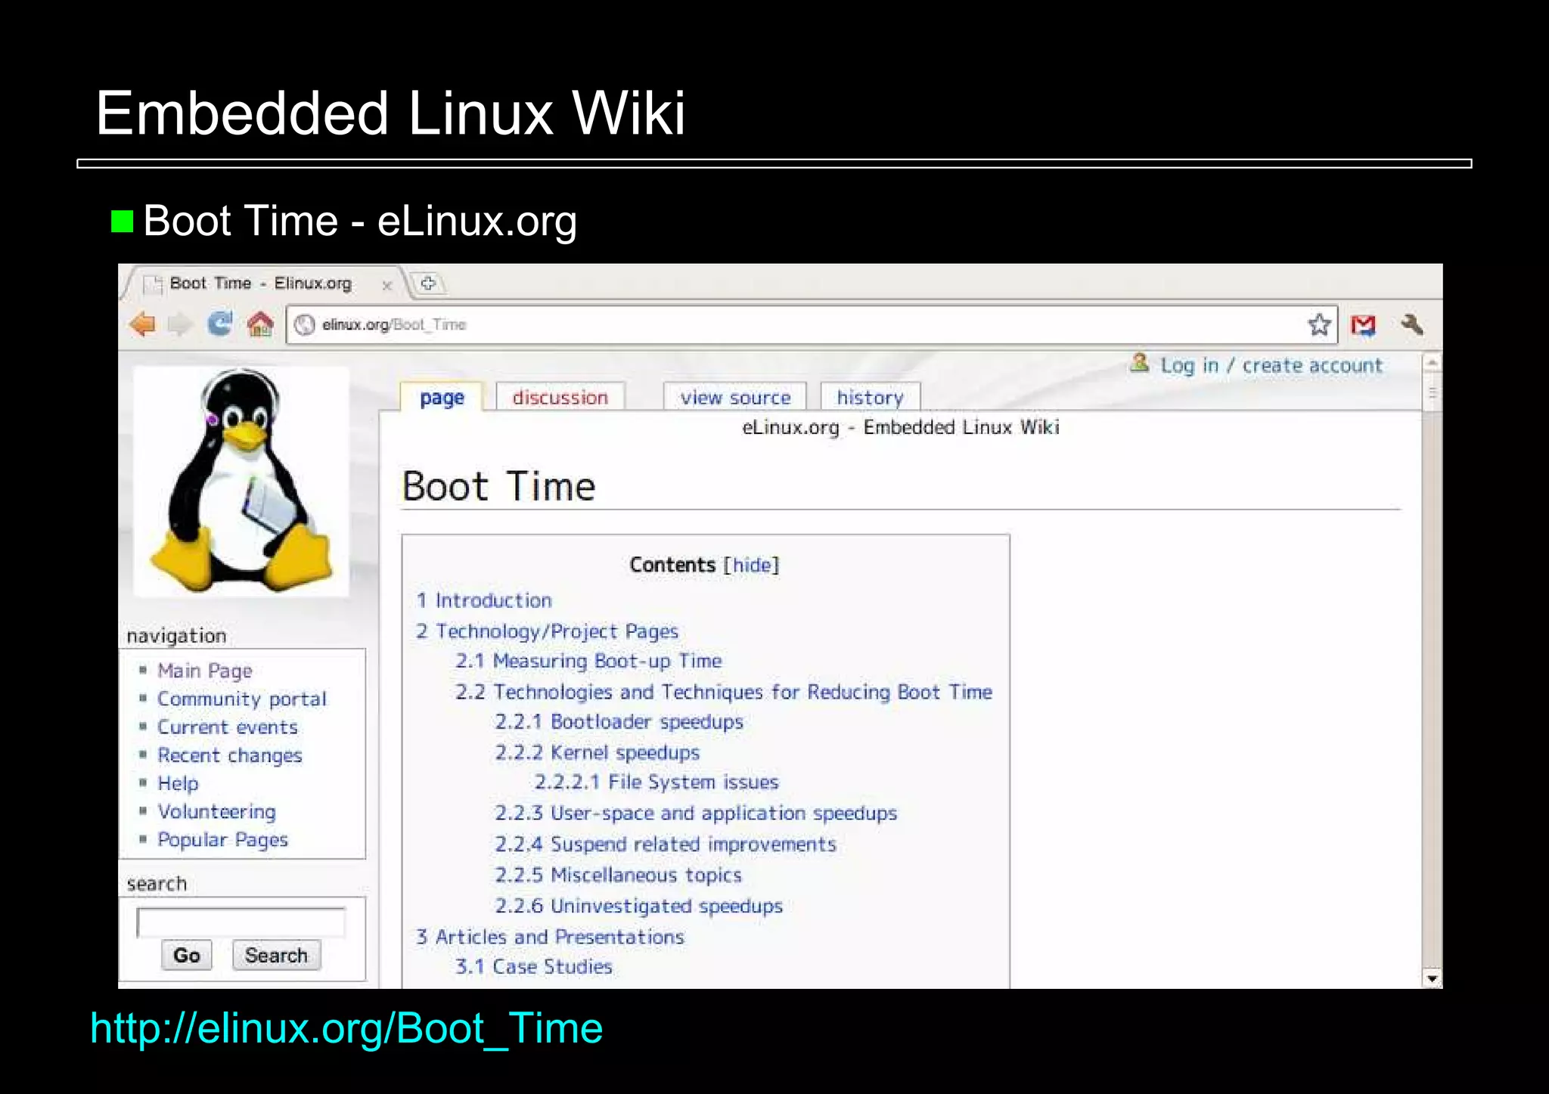
Task: Hide the Contents table with [hide]
Action: 752,565
